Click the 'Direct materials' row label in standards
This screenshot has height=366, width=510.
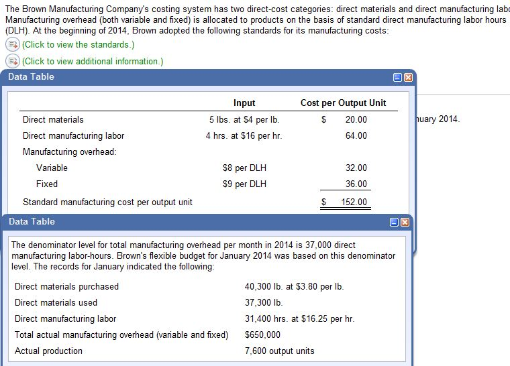pos(53,119)
